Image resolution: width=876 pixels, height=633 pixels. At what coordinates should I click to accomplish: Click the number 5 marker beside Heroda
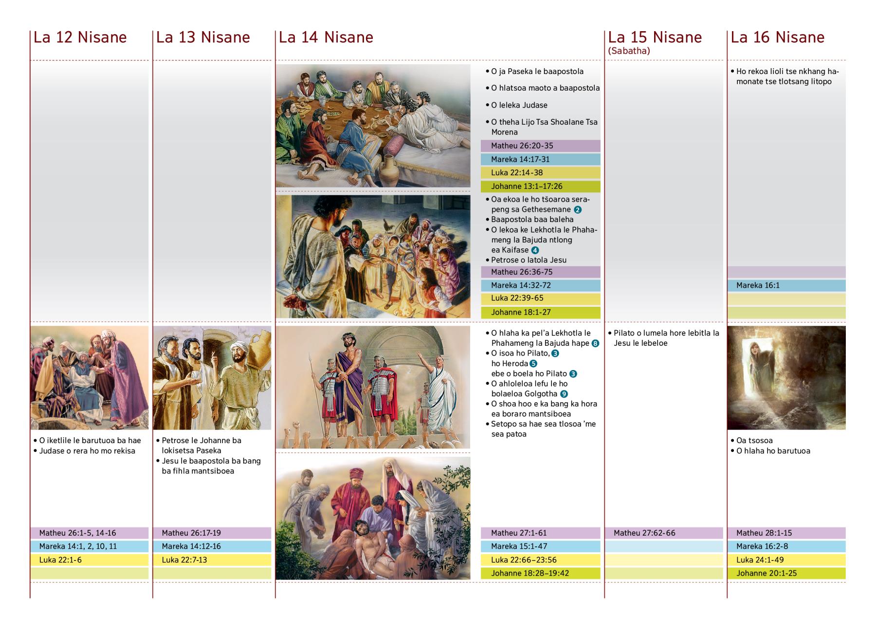pyautogui.click(x=533, y=364)
